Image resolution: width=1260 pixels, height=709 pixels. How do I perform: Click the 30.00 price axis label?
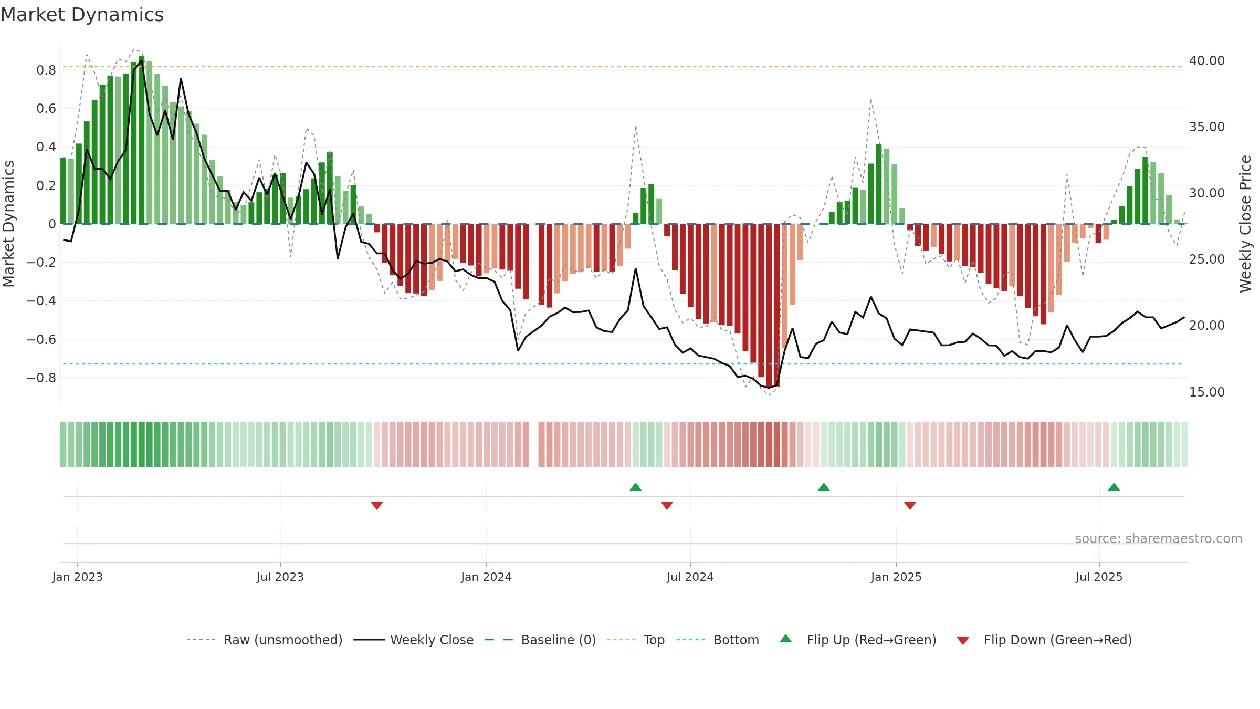(1207, 193)
